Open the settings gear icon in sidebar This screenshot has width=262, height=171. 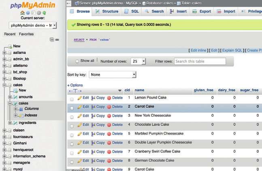point(39,13)
